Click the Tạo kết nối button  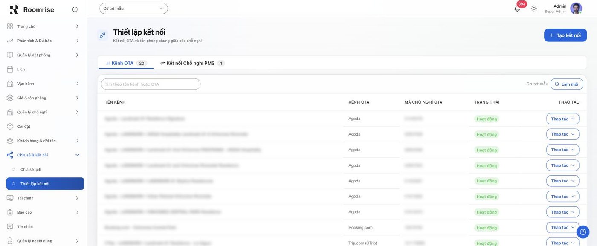(565, 35)
